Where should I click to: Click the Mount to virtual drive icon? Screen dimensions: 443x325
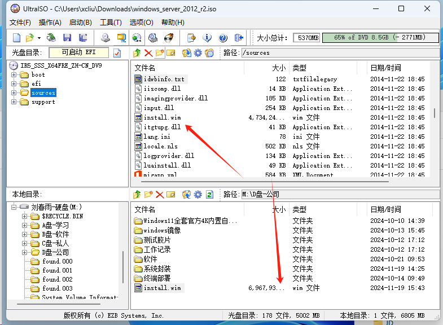(153, 38)
